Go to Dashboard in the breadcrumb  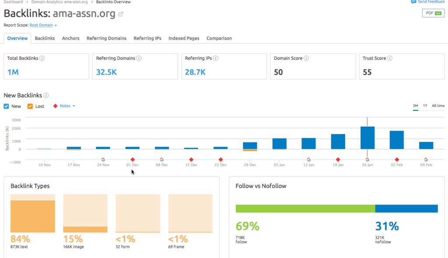click(x=13, y=2)
